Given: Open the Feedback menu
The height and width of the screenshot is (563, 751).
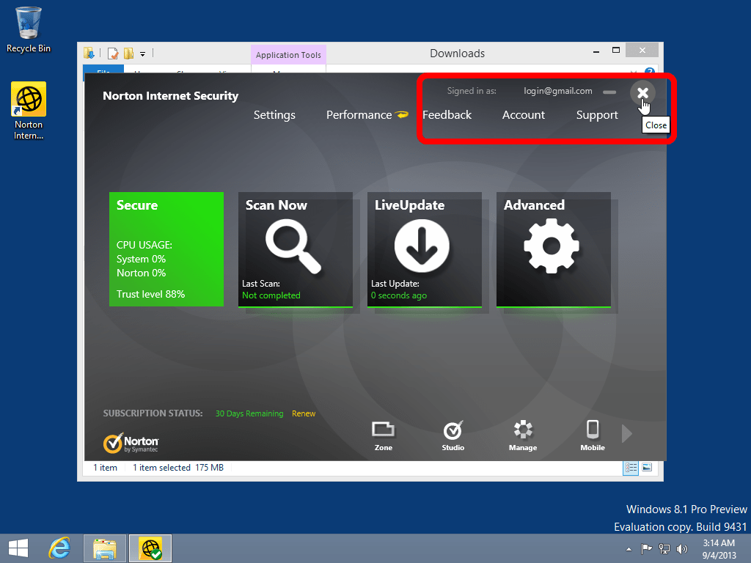Looking at the screenshot, I should pos(447,115).
